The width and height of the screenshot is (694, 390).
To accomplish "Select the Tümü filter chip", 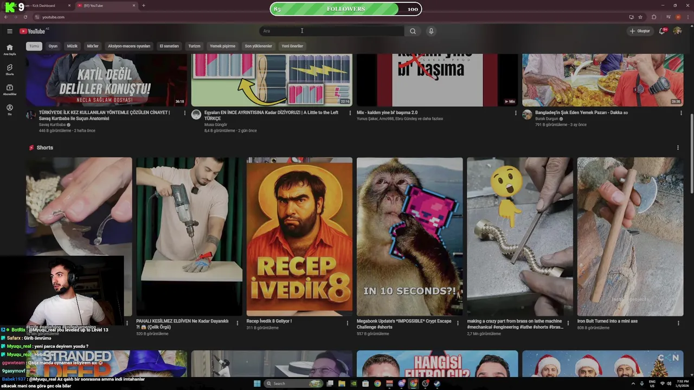I will point(34,46).
